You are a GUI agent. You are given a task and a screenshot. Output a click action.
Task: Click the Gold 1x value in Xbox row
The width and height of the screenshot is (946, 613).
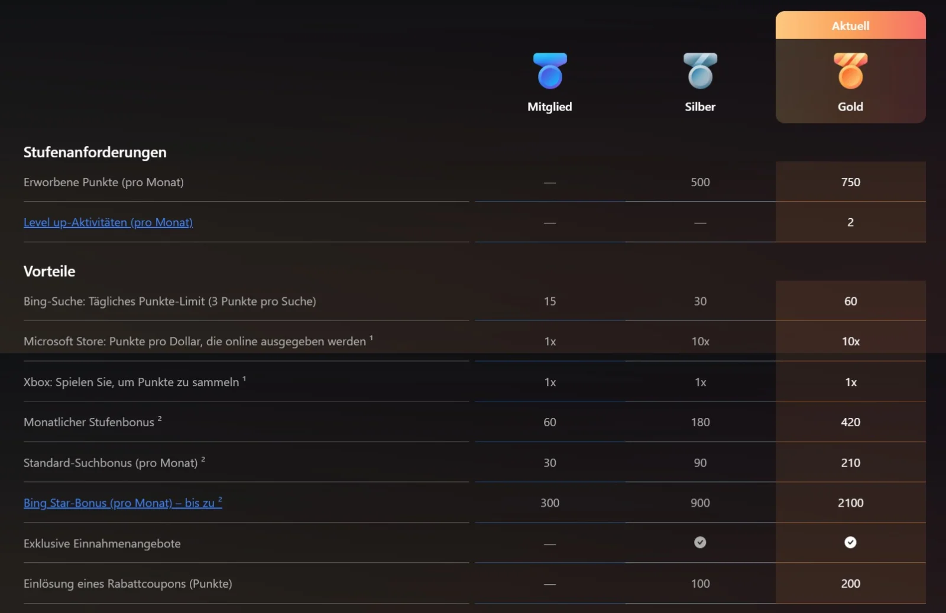850,382
